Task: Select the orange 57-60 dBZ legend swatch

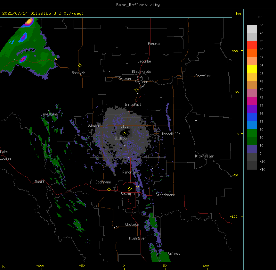Action: tap(252, 53)
